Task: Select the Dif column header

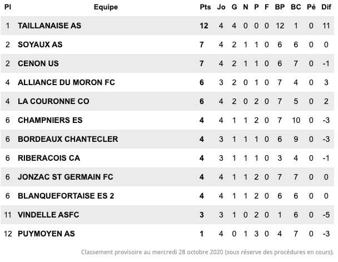Action: point(326,7)
